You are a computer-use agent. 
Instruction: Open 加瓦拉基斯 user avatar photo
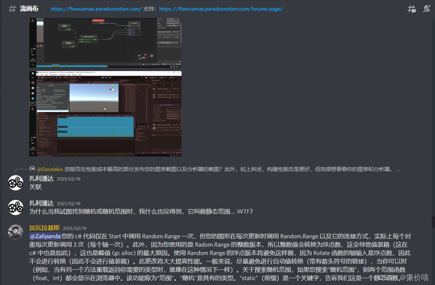click(x=16, y=232)
